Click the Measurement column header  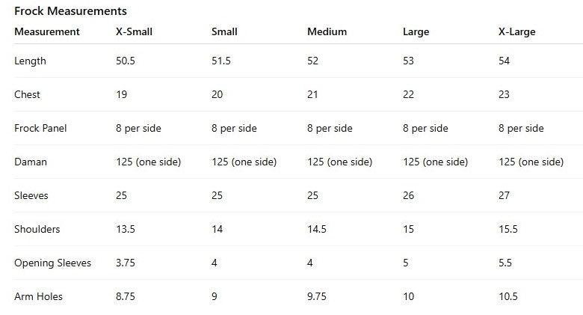[47, 32]
